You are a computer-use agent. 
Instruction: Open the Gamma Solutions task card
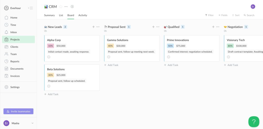[x=132, y=48]
